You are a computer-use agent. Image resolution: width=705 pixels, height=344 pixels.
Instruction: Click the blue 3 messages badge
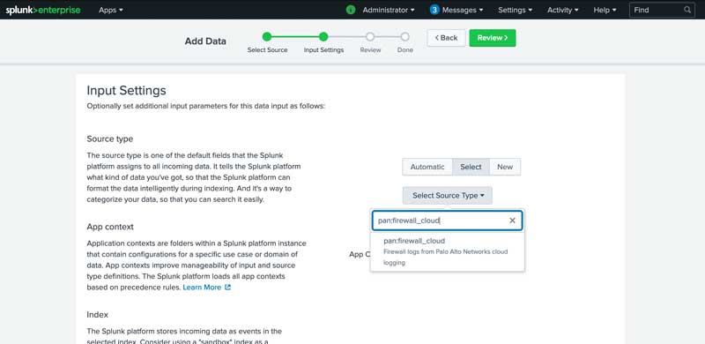tap(434, 10)
